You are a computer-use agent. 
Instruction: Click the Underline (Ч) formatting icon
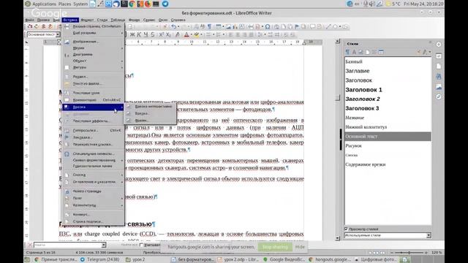click(x=146, y=34)
